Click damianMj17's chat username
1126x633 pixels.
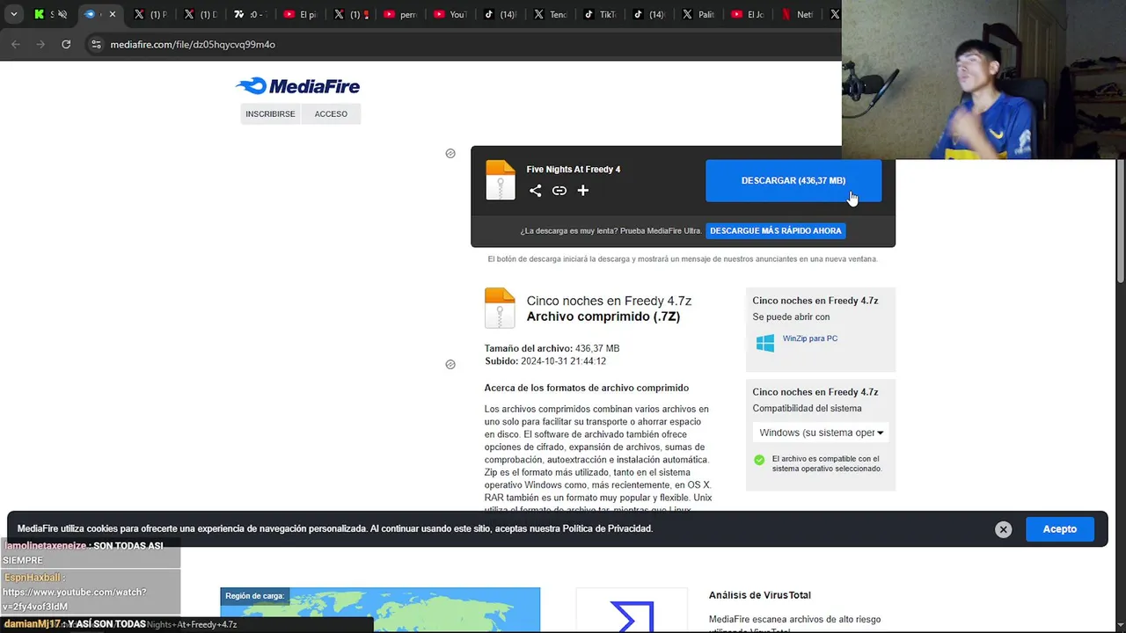pyautogui.click(x=32, y=624)
